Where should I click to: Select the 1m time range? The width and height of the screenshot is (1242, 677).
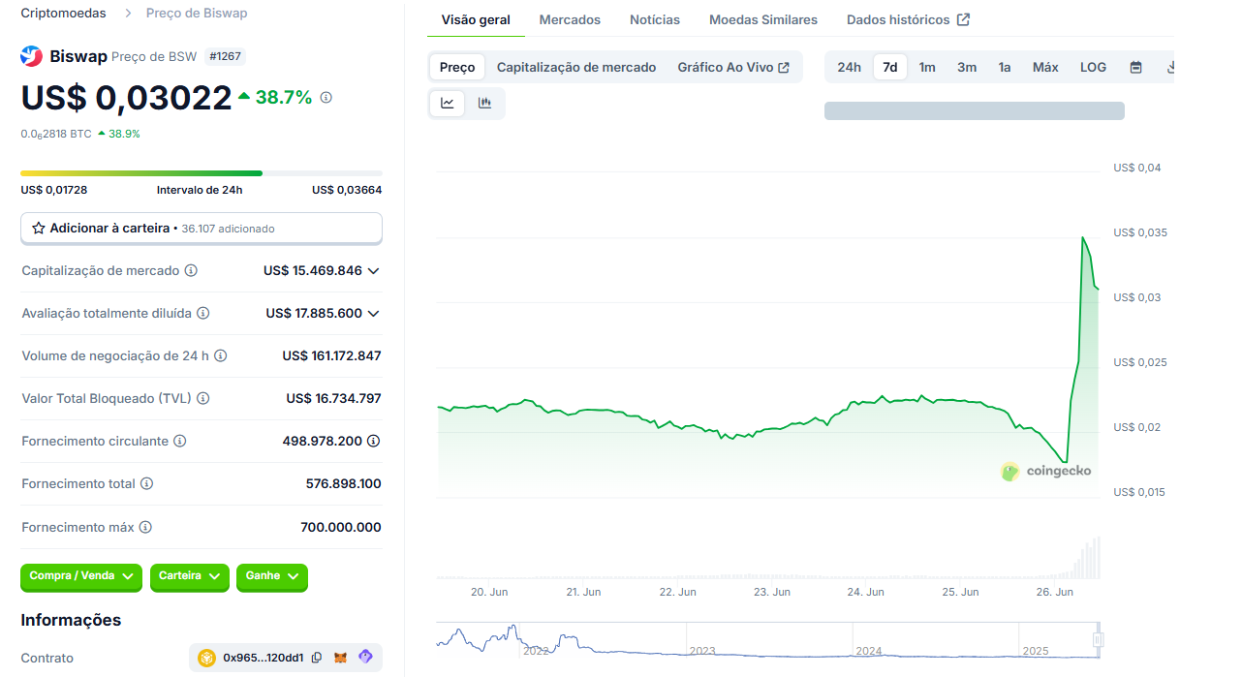pyautogui.click(x=927, y=67)
